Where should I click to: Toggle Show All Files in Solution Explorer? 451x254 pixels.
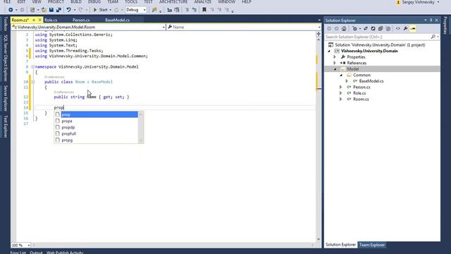coord(388,28)
